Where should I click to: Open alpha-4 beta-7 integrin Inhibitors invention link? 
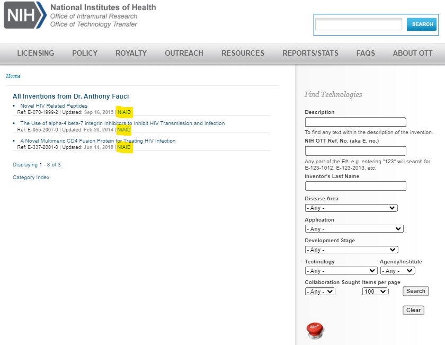coord(122,123)
